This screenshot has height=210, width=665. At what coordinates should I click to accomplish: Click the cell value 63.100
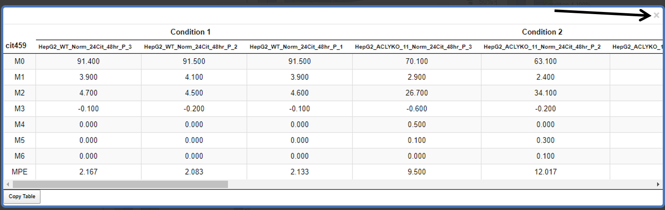coord(546,61)
